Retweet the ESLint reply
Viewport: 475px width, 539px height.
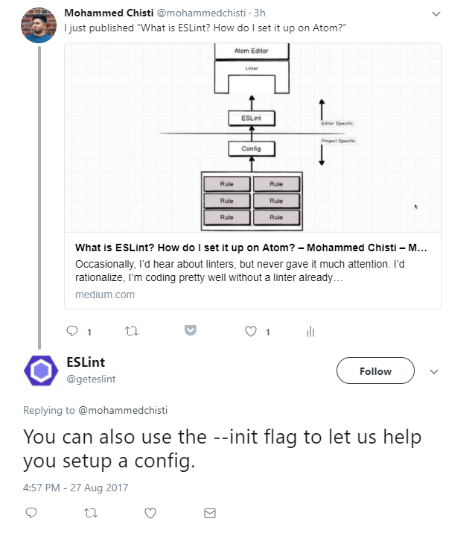[x=91, y=513]
